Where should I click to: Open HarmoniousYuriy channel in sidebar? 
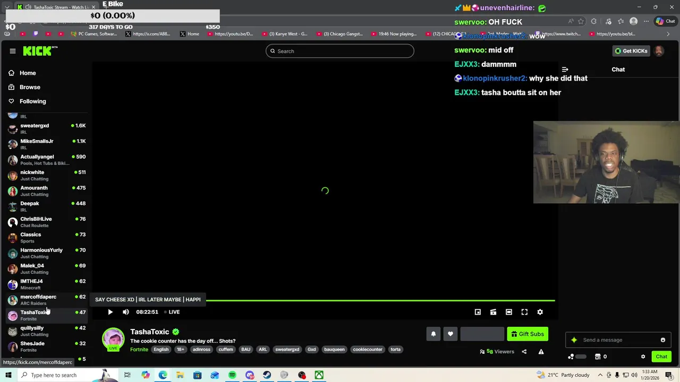coord(47,253)
